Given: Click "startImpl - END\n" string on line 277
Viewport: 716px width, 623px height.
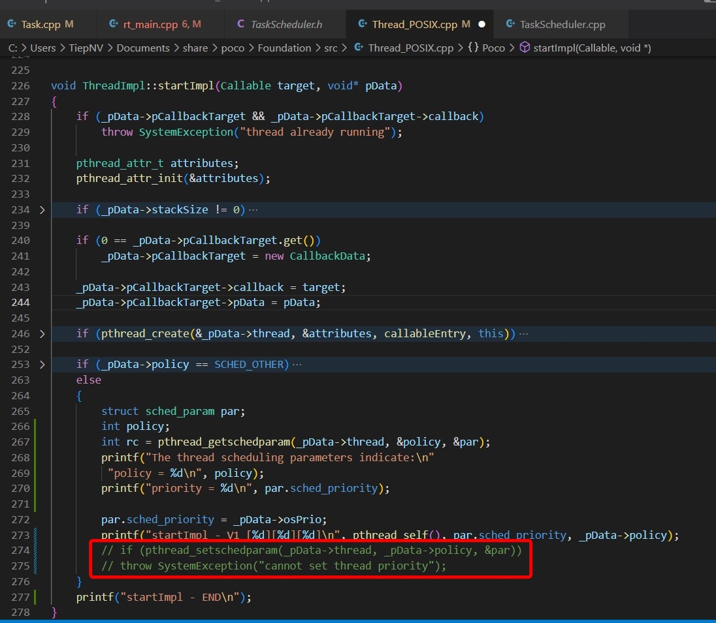Looking at the screenshot, I should point(180,597).
